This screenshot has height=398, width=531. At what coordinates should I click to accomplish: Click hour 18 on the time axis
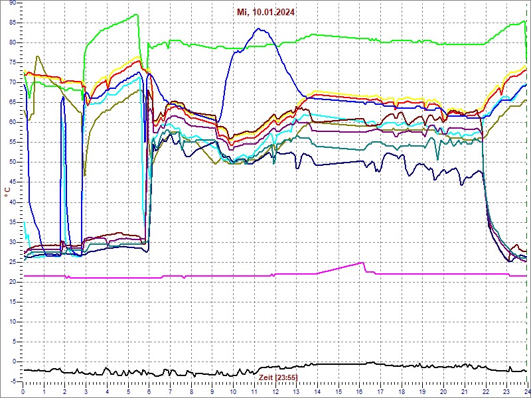click(401, 391)
